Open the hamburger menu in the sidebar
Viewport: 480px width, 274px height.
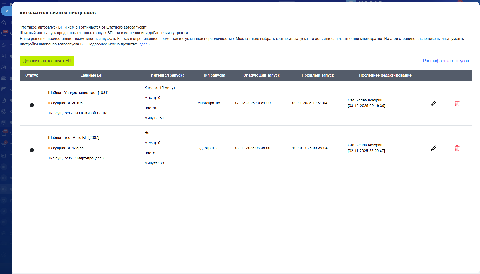click(4, 4)
